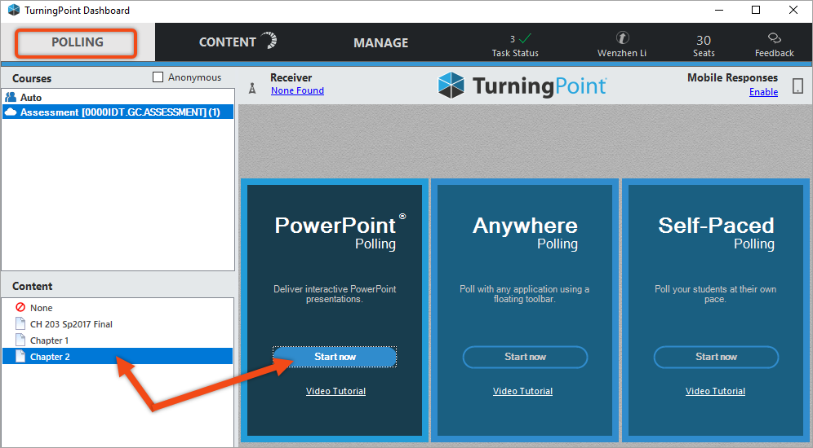Image resolution: width=813 pixels, height=448 pixels.
Task: Click the Content panel heading
Action: point(32,286)
